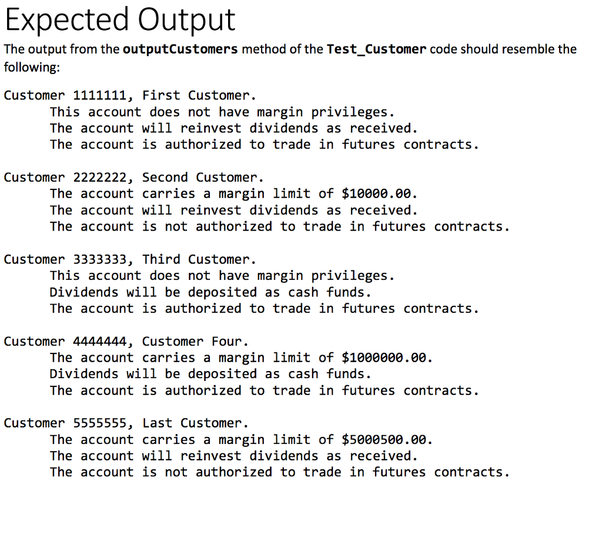Click Third Customer's 'Dividends will be deposited' line

pos(210,293)
